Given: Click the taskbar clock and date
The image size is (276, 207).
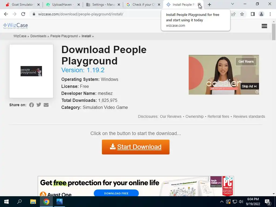Looking at the screenshot, I should pos(253,202).
